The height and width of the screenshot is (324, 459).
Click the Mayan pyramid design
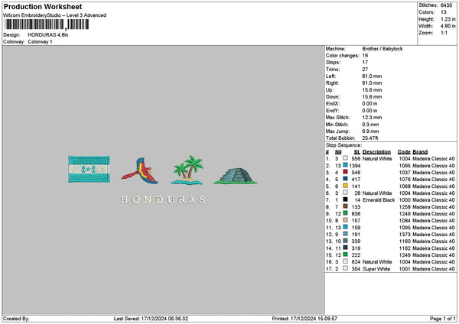pyautogui.click(x=236, y=176)
